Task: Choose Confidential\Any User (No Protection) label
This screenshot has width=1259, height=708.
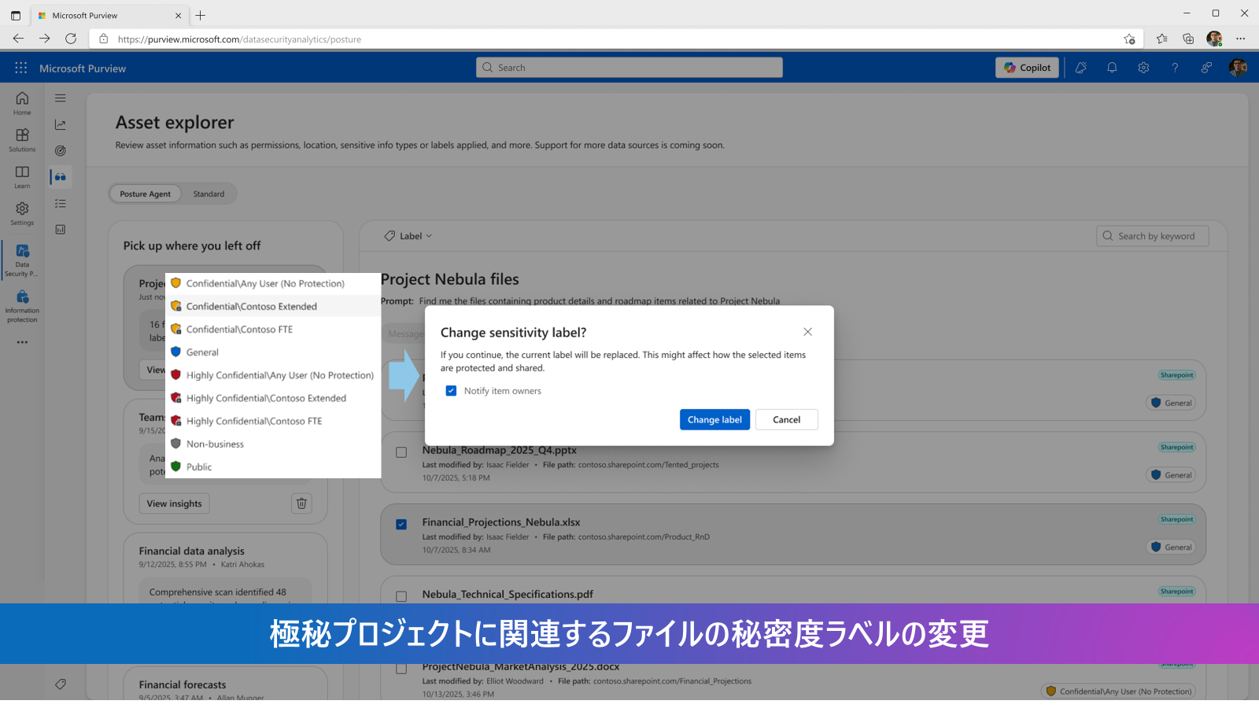Action: (273, 283)
